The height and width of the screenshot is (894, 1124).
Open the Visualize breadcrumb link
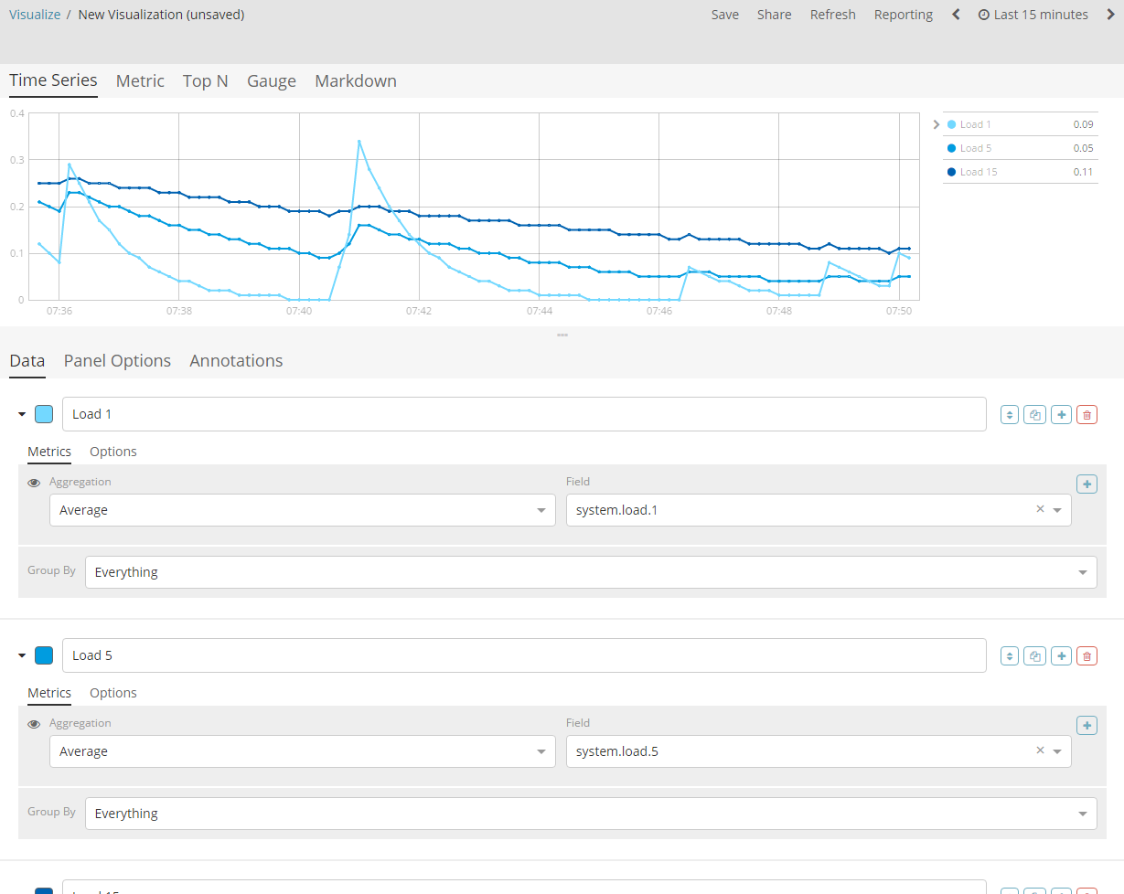tap(35, 14)
